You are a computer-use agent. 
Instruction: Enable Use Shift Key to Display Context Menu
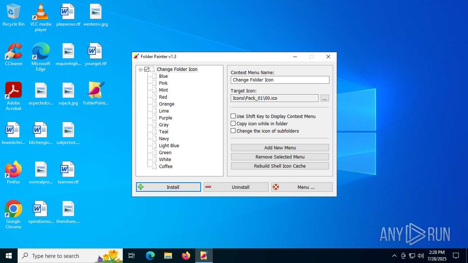pos(233,116)
